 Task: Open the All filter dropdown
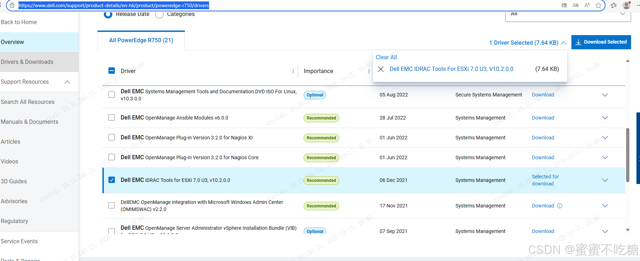point(568,15)
